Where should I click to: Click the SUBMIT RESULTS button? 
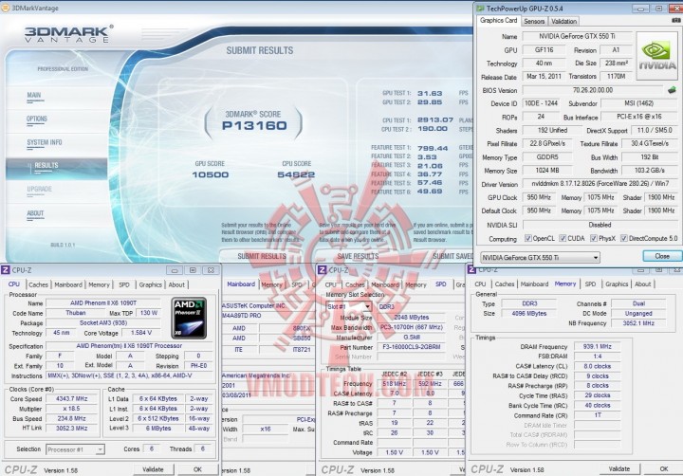point(262,256)
